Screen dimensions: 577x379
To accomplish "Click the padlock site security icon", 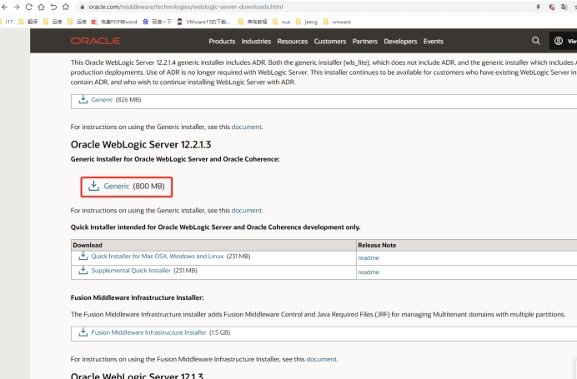I will coord(83,7).
